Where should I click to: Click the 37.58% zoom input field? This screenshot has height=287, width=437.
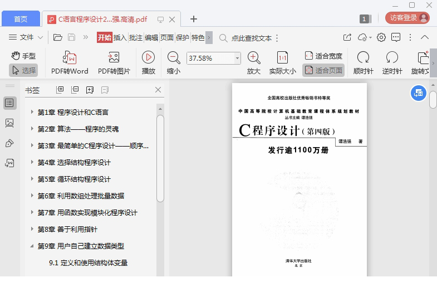pyautogui.click(x=210, y=59)
